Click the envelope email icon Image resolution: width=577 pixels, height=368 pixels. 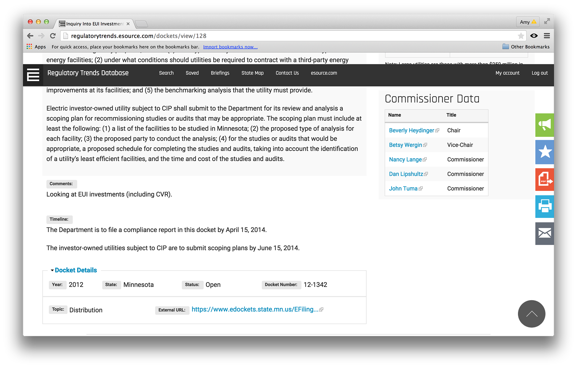(544, 233)
